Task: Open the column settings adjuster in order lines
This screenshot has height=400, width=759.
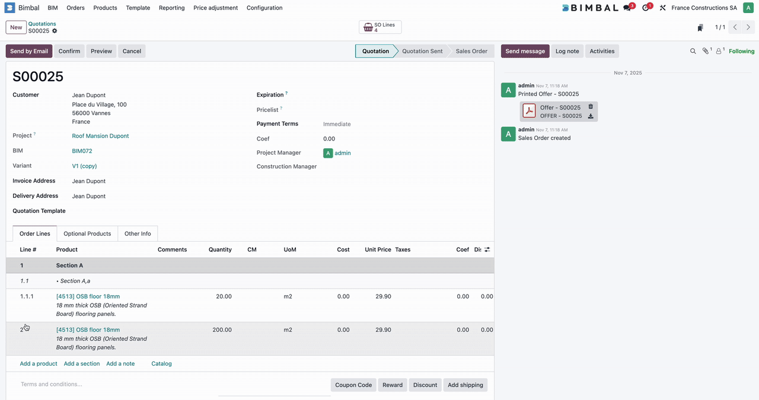Action: click(x=487, y=249)
